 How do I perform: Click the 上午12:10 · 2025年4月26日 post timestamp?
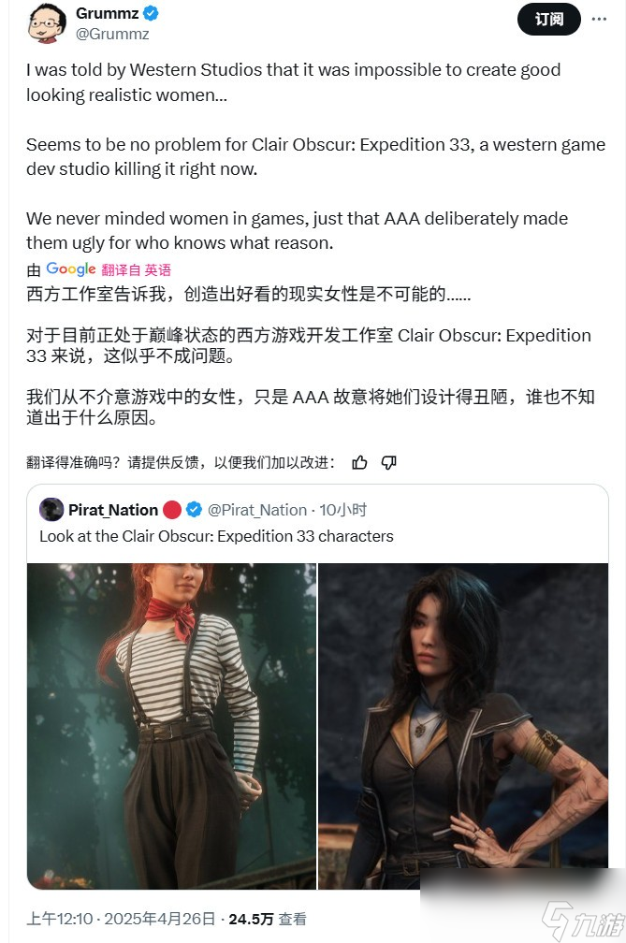pos(121,919)
